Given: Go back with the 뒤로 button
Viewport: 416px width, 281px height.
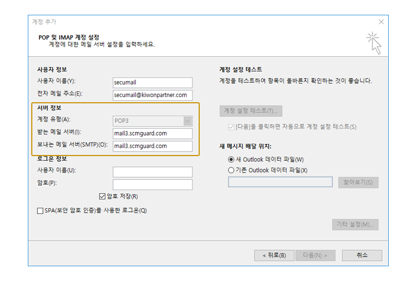Looking at the screenshot, I should (274, 255).
